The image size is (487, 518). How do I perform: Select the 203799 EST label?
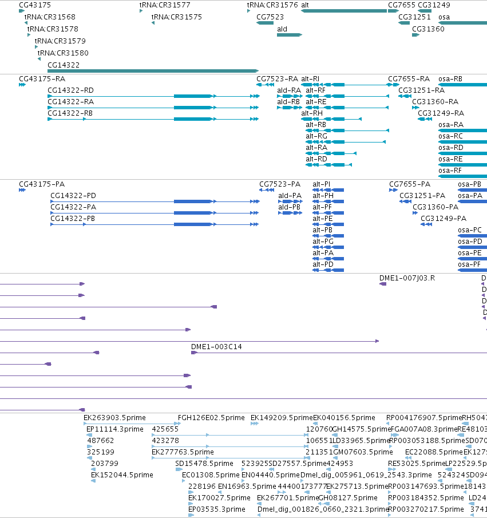pos(105,464)
